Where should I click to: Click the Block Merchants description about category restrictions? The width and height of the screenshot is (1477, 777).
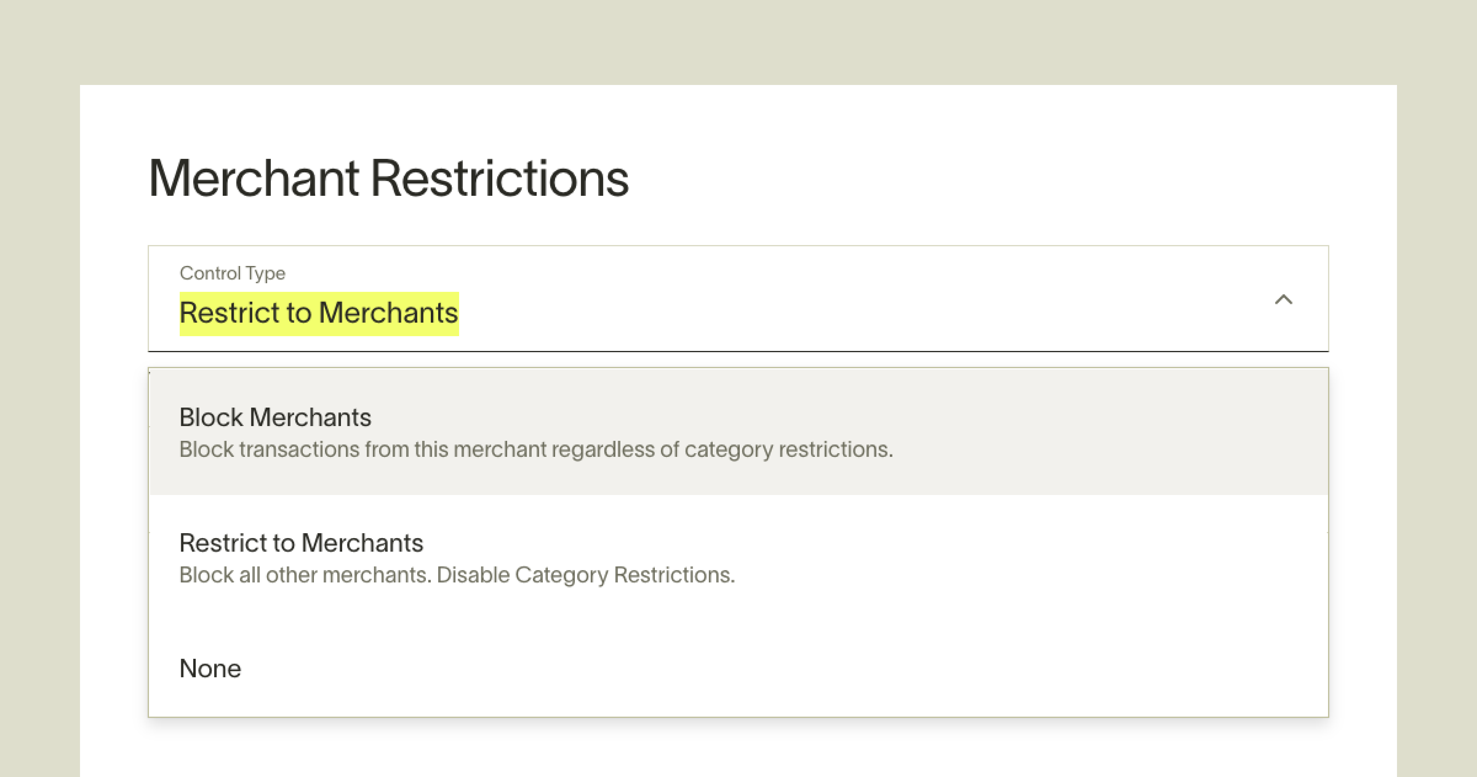pyautogui.click(x=536, y=449)
